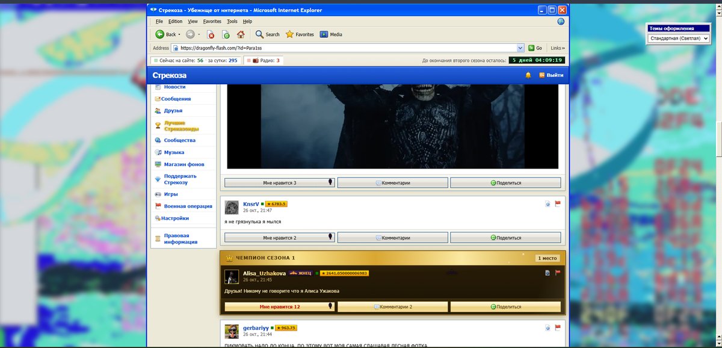
Task: Click the Forward arrow icon in toolbar
Action: 190,34
